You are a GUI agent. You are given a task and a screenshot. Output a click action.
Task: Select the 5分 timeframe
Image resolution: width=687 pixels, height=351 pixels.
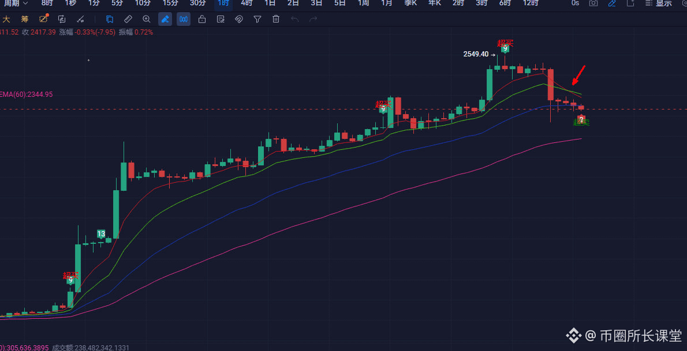coord(117,3)
